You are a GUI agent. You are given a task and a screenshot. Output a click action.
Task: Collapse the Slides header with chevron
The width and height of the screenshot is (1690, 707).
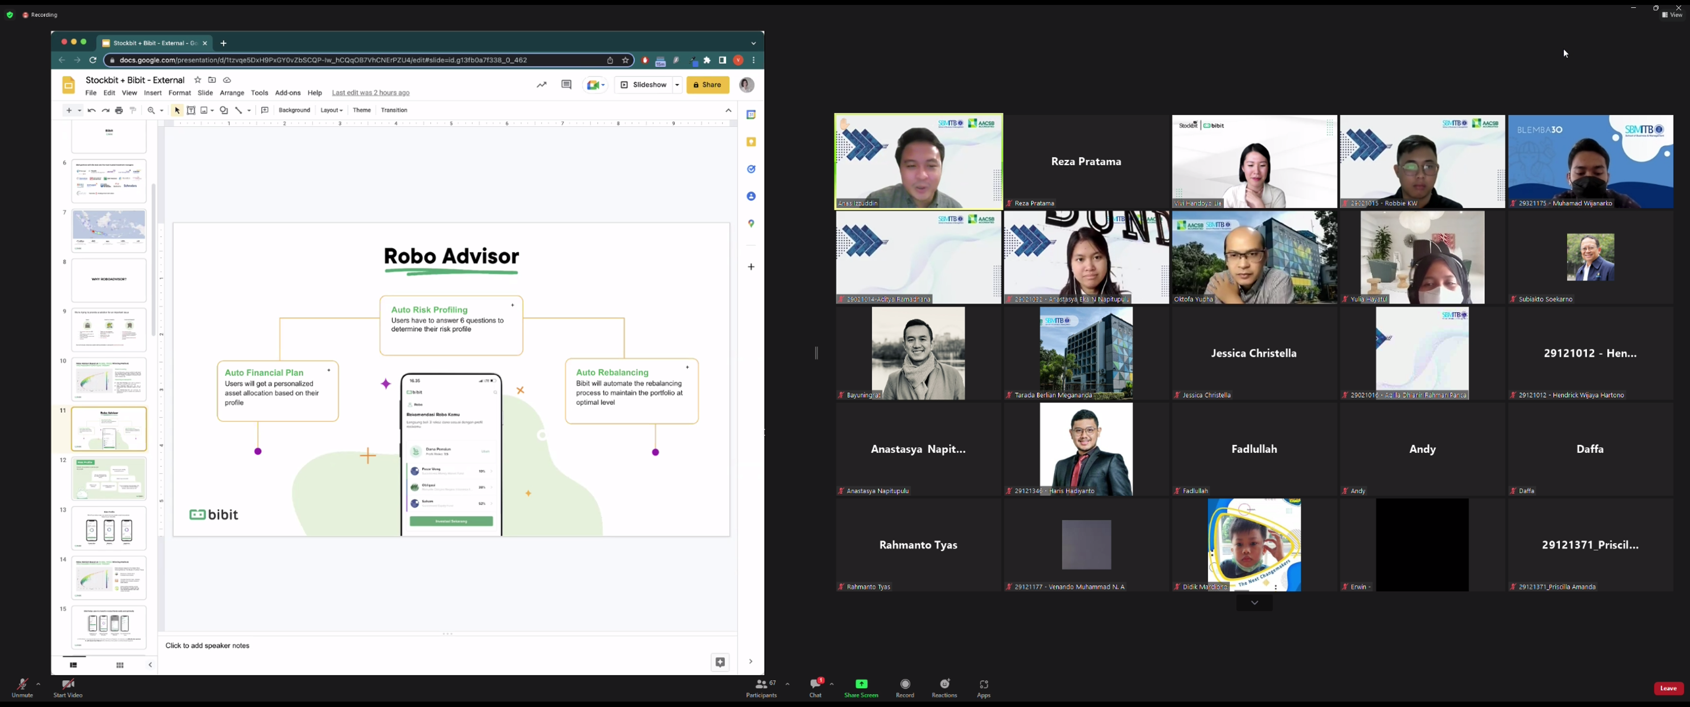(728, 110)
